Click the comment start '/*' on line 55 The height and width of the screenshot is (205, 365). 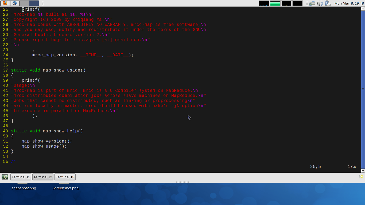point(14,161)
